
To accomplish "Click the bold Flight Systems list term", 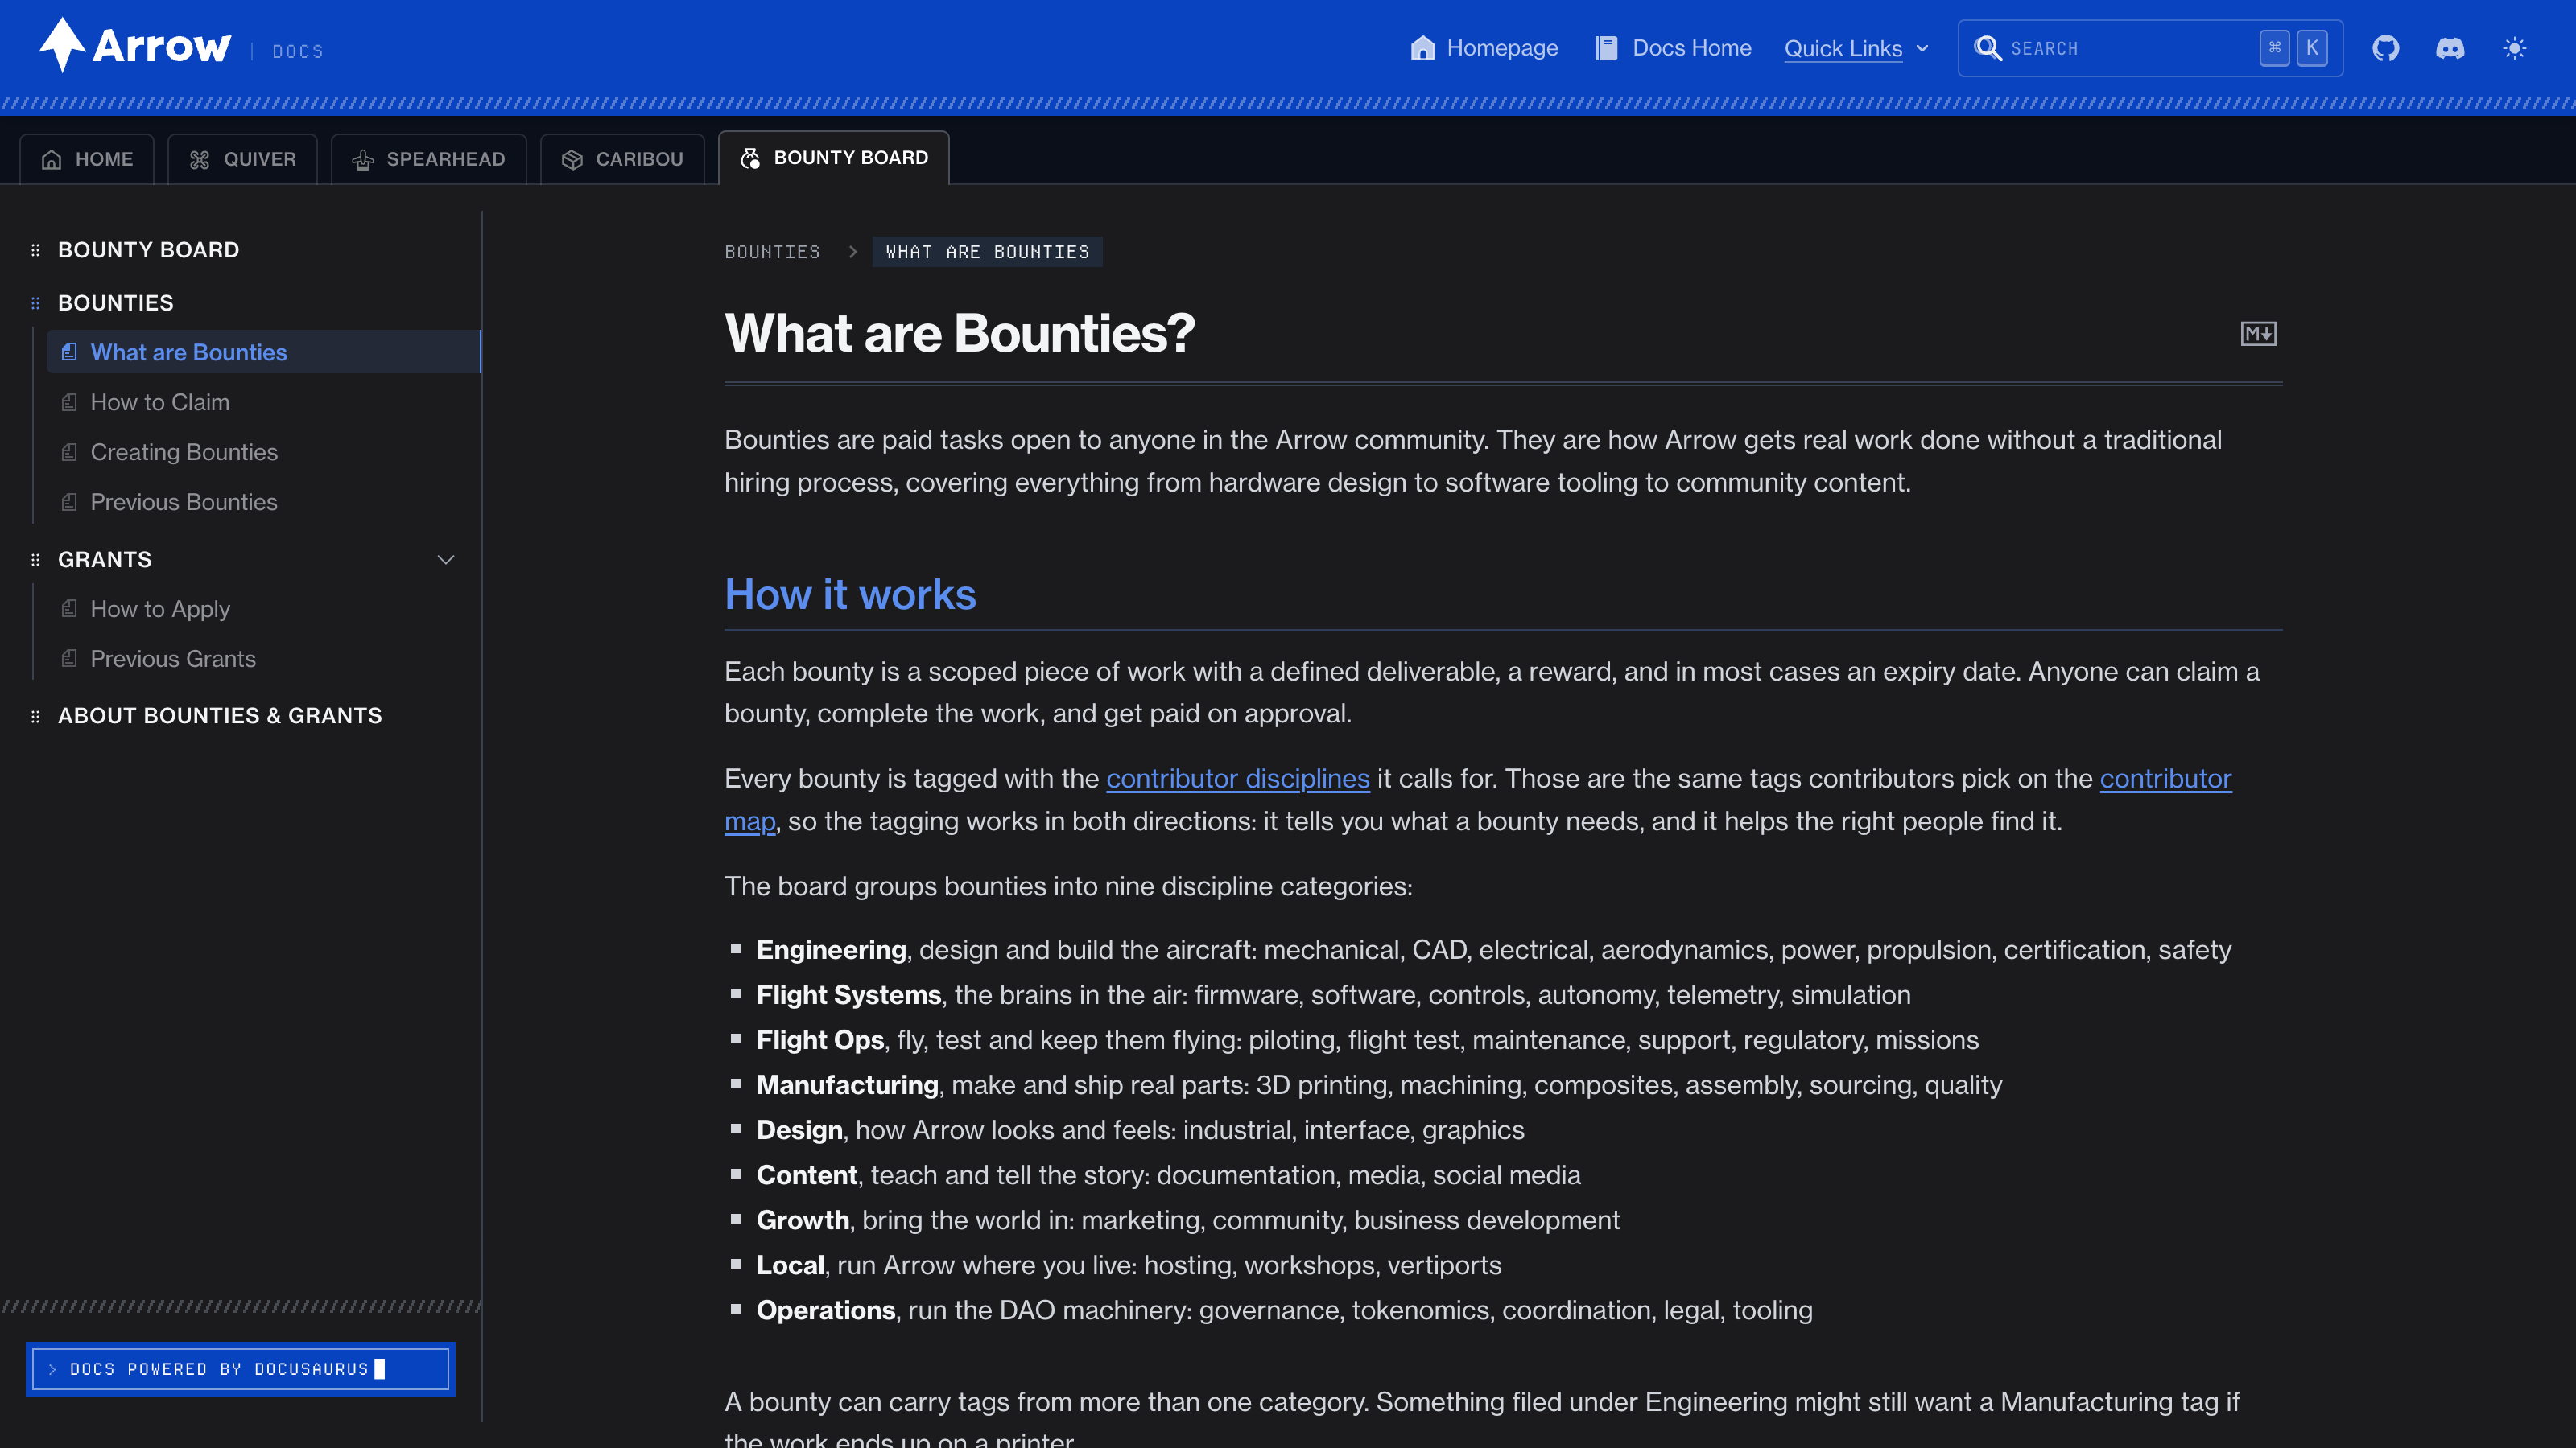I will pos(849,994).
